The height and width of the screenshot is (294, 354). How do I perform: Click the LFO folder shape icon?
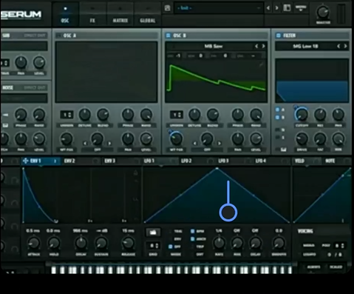[153, 233]
